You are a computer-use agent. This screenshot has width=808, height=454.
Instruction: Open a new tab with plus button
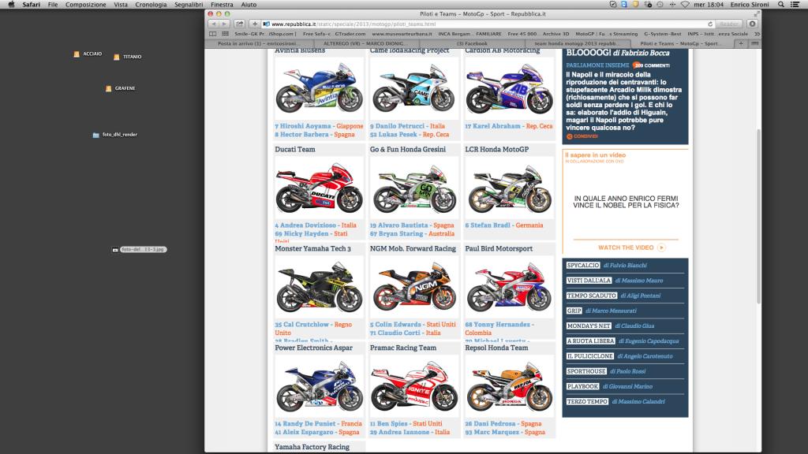click(741, 44)
